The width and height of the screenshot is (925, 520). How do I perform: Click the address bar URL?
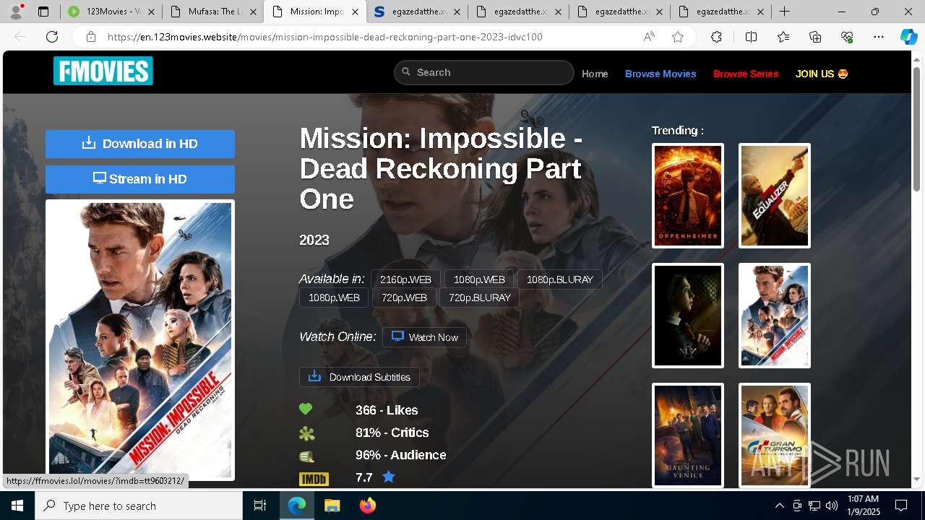tap(324, 37)
